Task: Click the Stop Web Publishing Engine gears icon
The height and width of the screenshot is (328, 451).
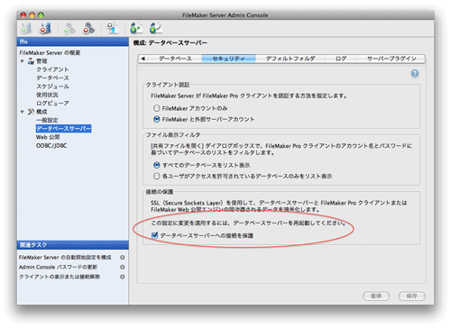Action: coord(88,28)
